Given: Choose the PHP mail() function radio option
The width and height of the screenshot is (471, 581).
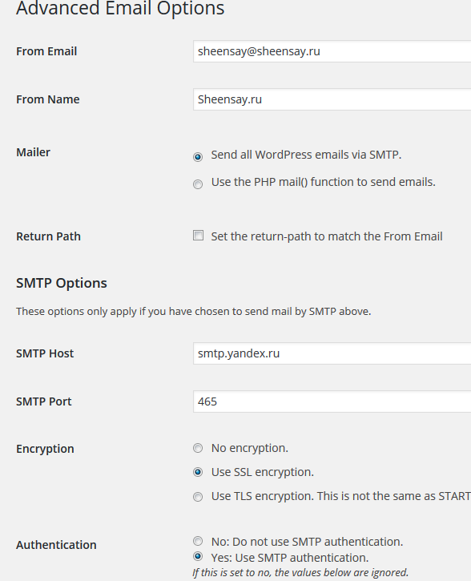Looking at the screenshot, I should coord(198,184).
